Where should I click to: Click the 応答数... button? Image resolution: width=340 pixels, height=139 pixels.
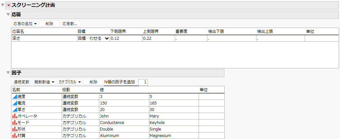pyautogui.click(x=70, y=23)
